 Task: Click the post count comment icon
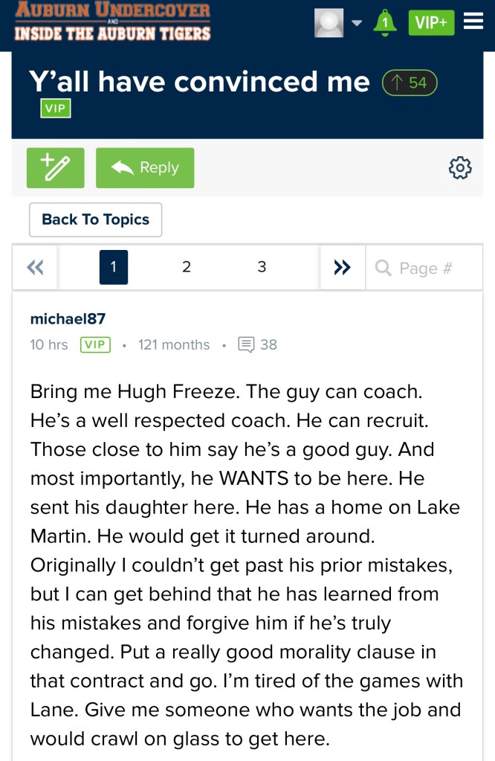(246, 344)
